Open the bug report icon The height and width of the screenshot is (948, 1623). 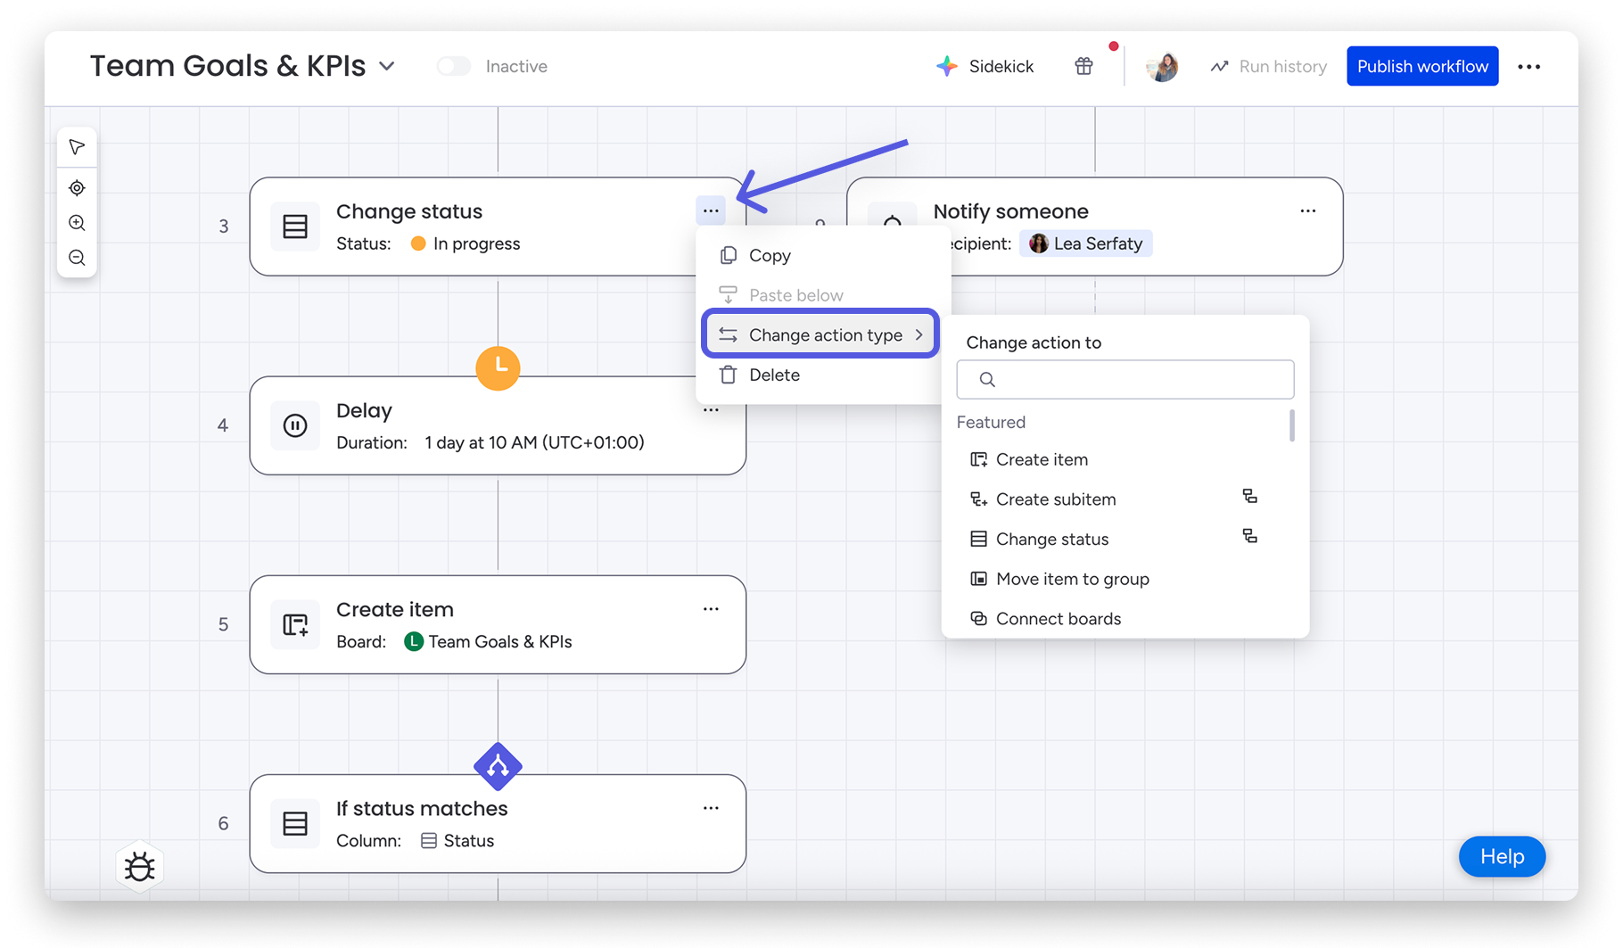pyautogui.click(x=140, y=866)
